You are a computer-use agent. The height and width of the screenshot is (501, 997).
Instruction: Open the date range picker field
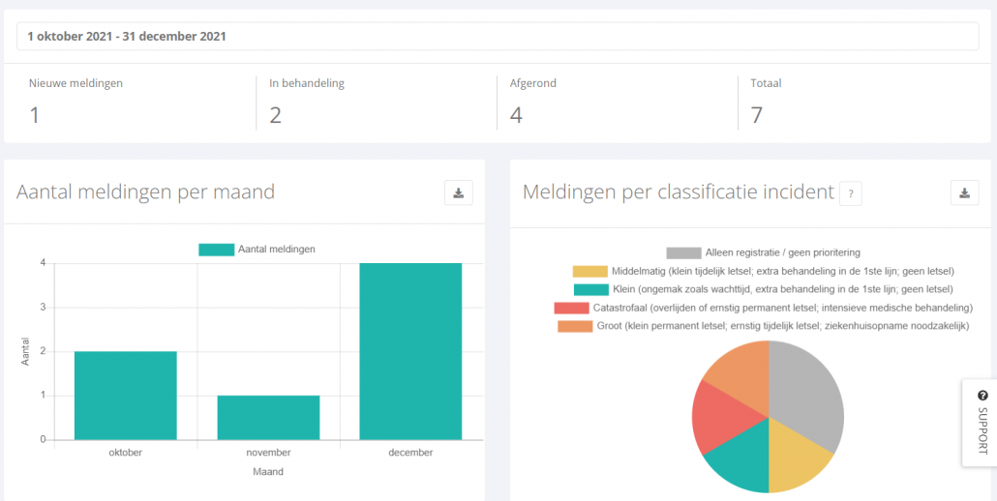pyautogui.click(x=498, y=36)
